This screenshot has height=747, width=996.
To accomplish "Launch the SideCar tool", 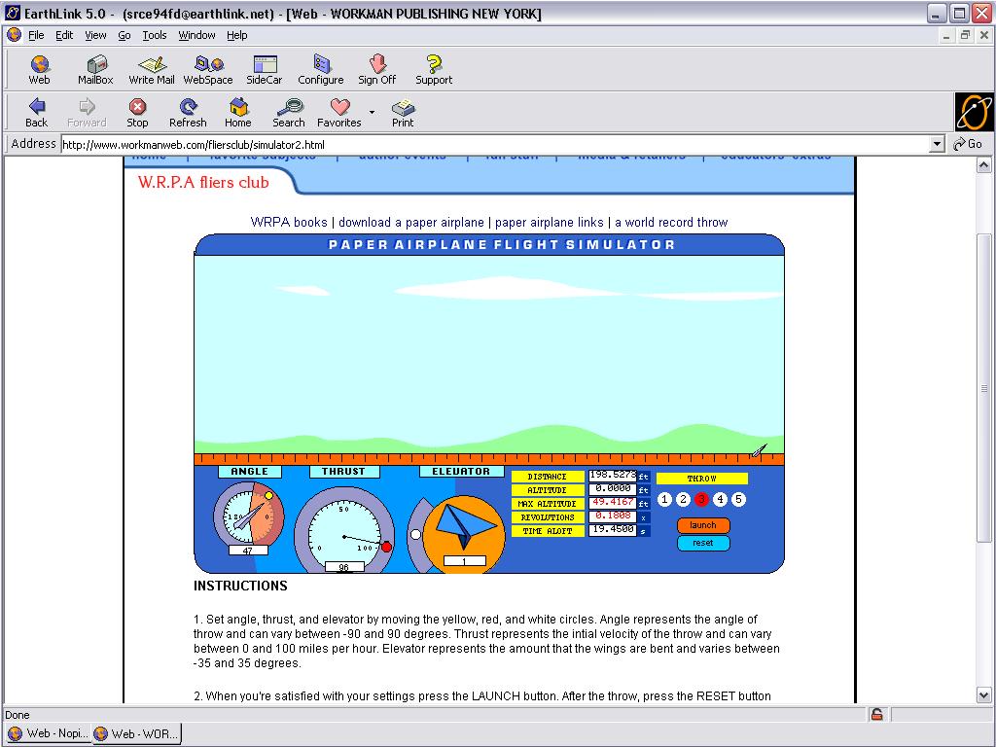I will (265, 69).
